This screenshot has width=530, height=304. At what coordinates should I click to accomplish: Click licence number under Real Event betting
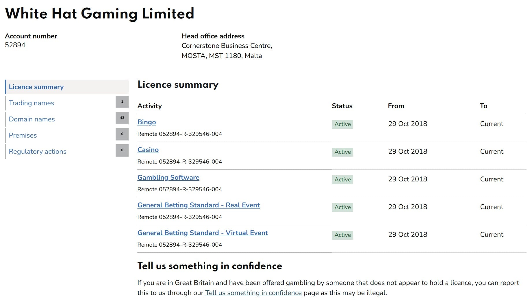pyautogui.click(x=190, y=217)
